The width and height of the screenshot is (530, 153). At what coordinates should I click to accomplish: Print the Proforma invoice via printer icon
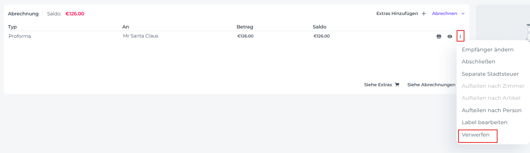pyautogui.click(x=439, y=36)
